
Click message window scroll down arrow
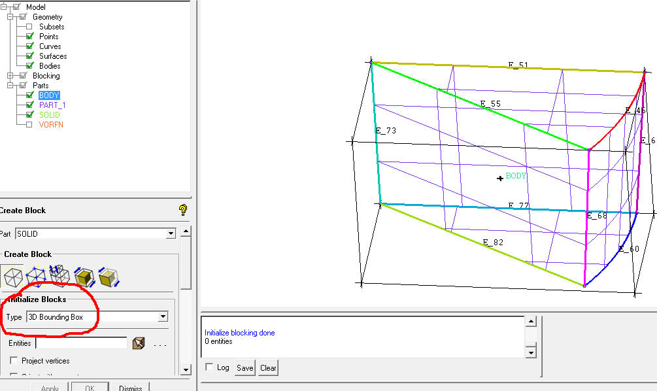click(531, 352)
